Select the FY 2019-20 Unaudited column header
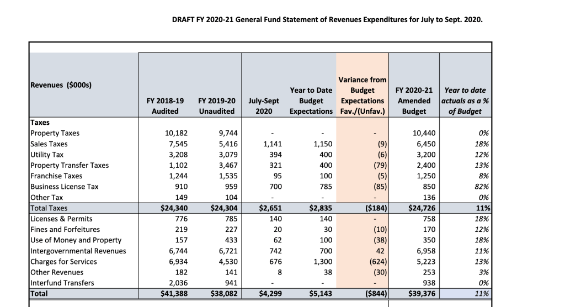 point(216,106)
